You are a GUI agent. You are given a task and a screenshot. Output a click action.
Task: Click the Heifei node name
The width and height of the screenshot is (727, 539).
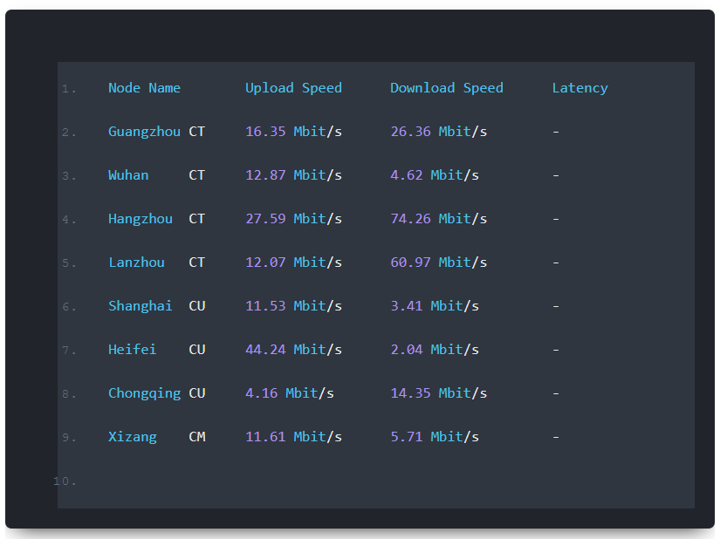(132, 350)
